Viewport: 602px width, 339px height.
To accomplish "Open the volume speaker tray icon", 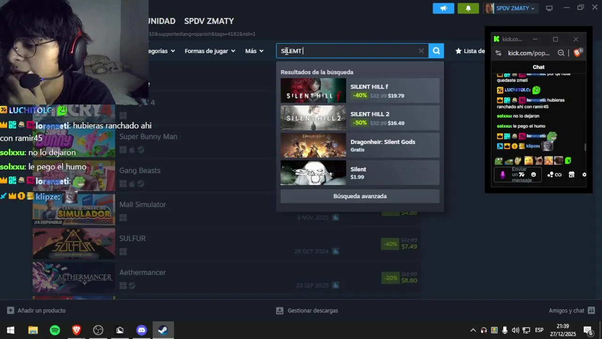I will 515,331.
